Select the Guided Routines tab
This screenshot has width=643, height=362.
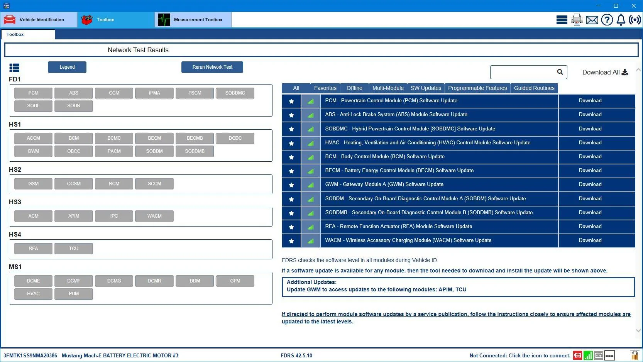534,88
